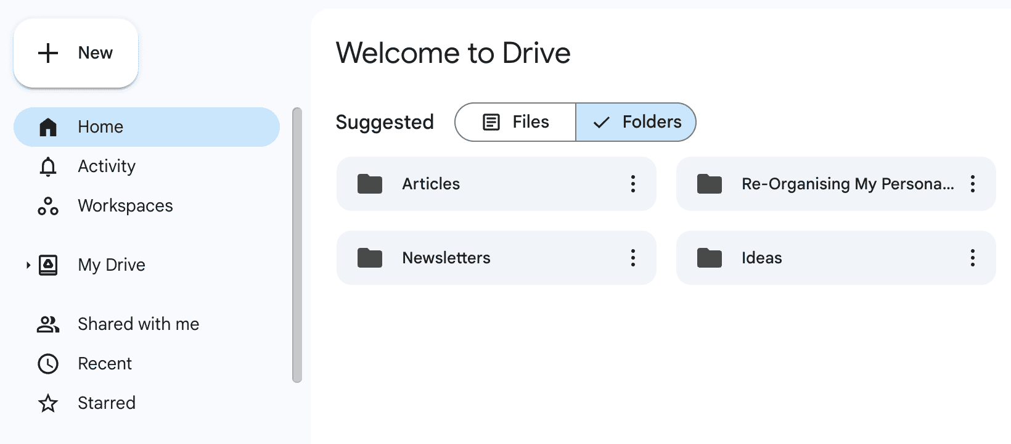1011x444 pixels.
Task: Open more actions for Re-Organising folder
Action: click(973, 184)
